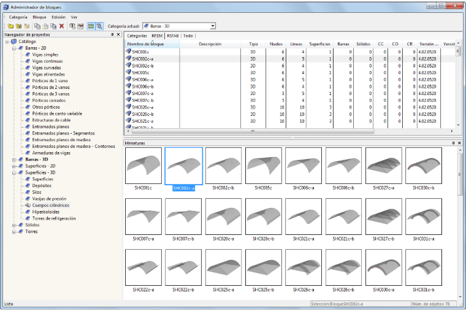Open the Categoría menu
This screenshot has width=466, height=311.
(x=18, y=17)
